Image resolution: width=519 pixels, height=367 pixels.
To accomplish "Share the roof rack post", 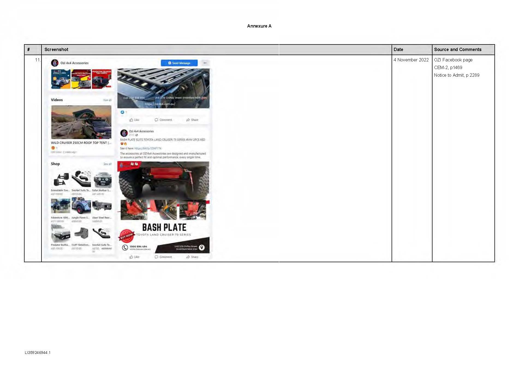I will pos(192,120).
